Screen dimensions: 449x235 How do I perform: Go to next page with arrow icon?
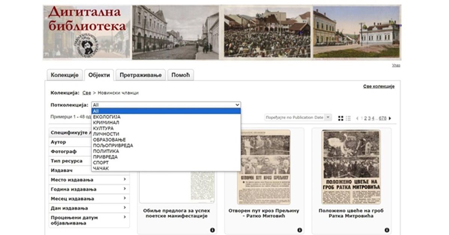tap(390, 118)
